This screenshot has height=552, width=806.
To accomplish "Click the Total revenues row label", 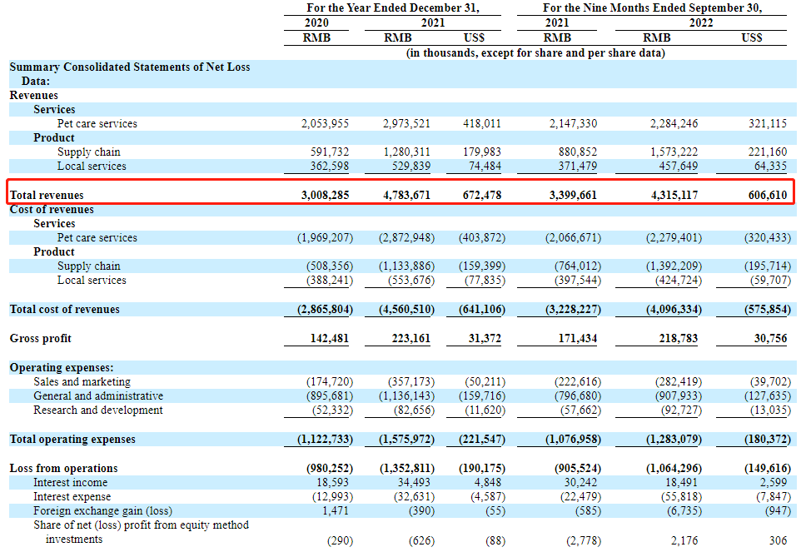I will click(47, 196).
